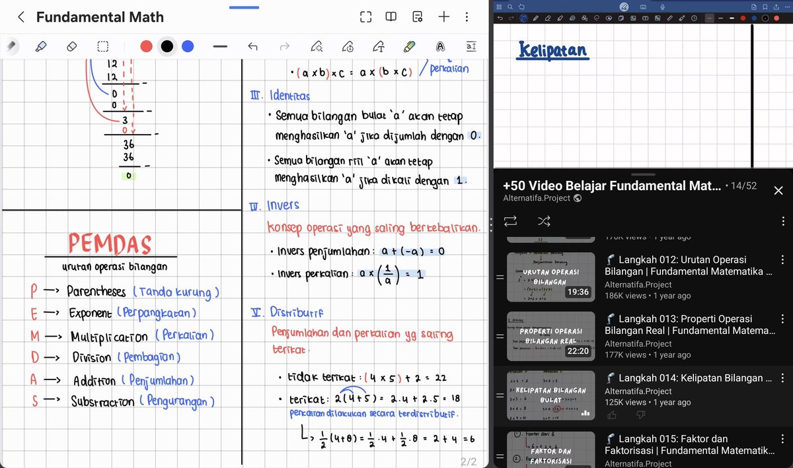Bookmark page in right notebook app
This screenshot has width=793, height=468.
point(765,7)
